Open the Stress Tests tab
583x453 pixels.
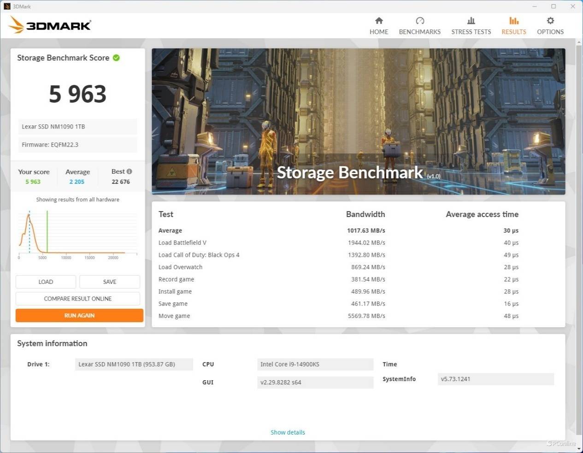pos(471,26)
